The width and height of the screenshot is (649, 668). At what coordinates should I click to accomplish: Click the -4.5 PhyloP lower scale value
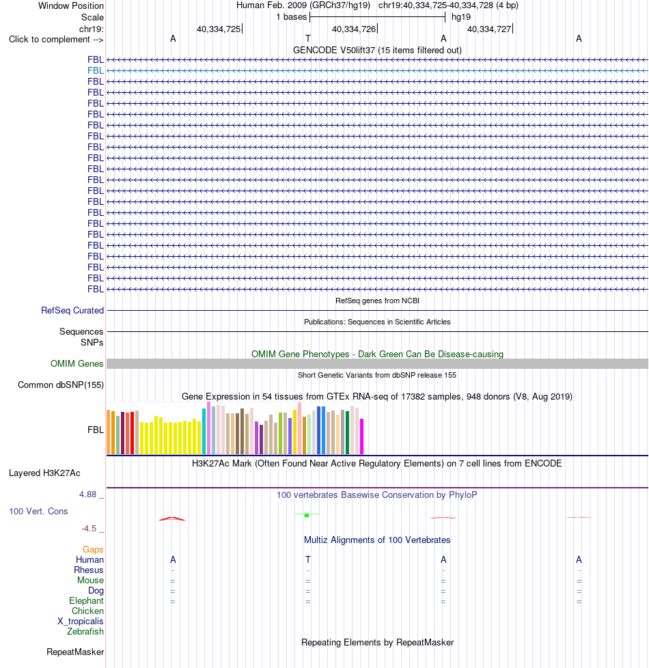[89, 529]
